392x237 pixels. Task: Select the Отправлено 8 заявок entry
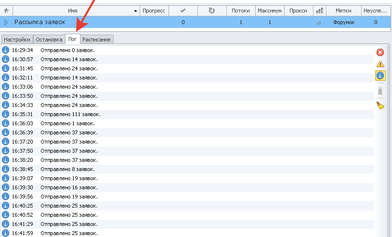(x=187, y=169)
